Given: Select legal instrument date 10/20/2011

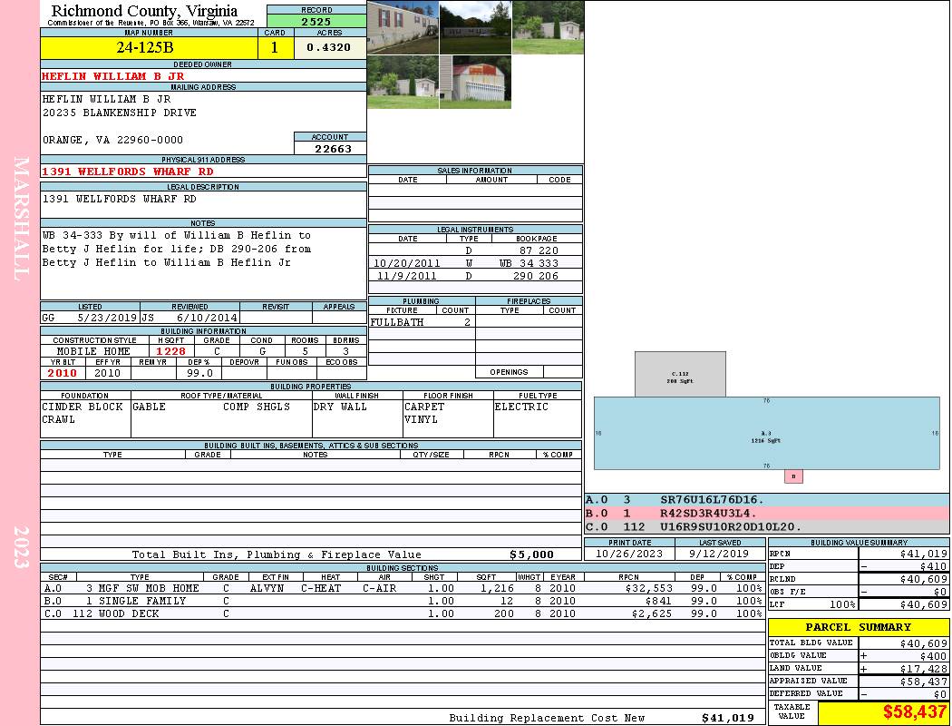Looking at the screenshot, I should click(x=406, y=263).
